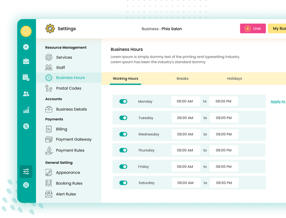Viewport: 286px width, 218px height.
Task: Open Monday start time 08:00 AM selector
Action: click(x=185, y=101)
